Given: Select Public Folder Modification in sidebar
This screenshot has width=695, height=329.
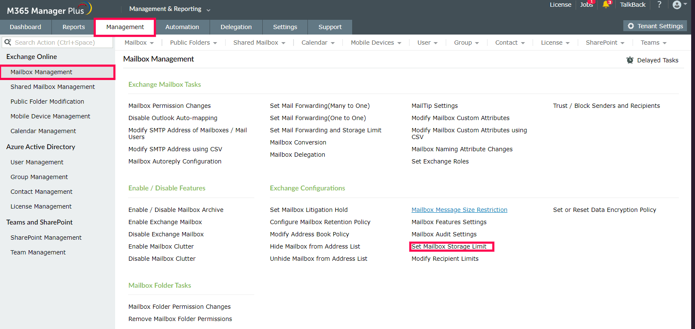Looking at the screenshot, I should (47, 102).
